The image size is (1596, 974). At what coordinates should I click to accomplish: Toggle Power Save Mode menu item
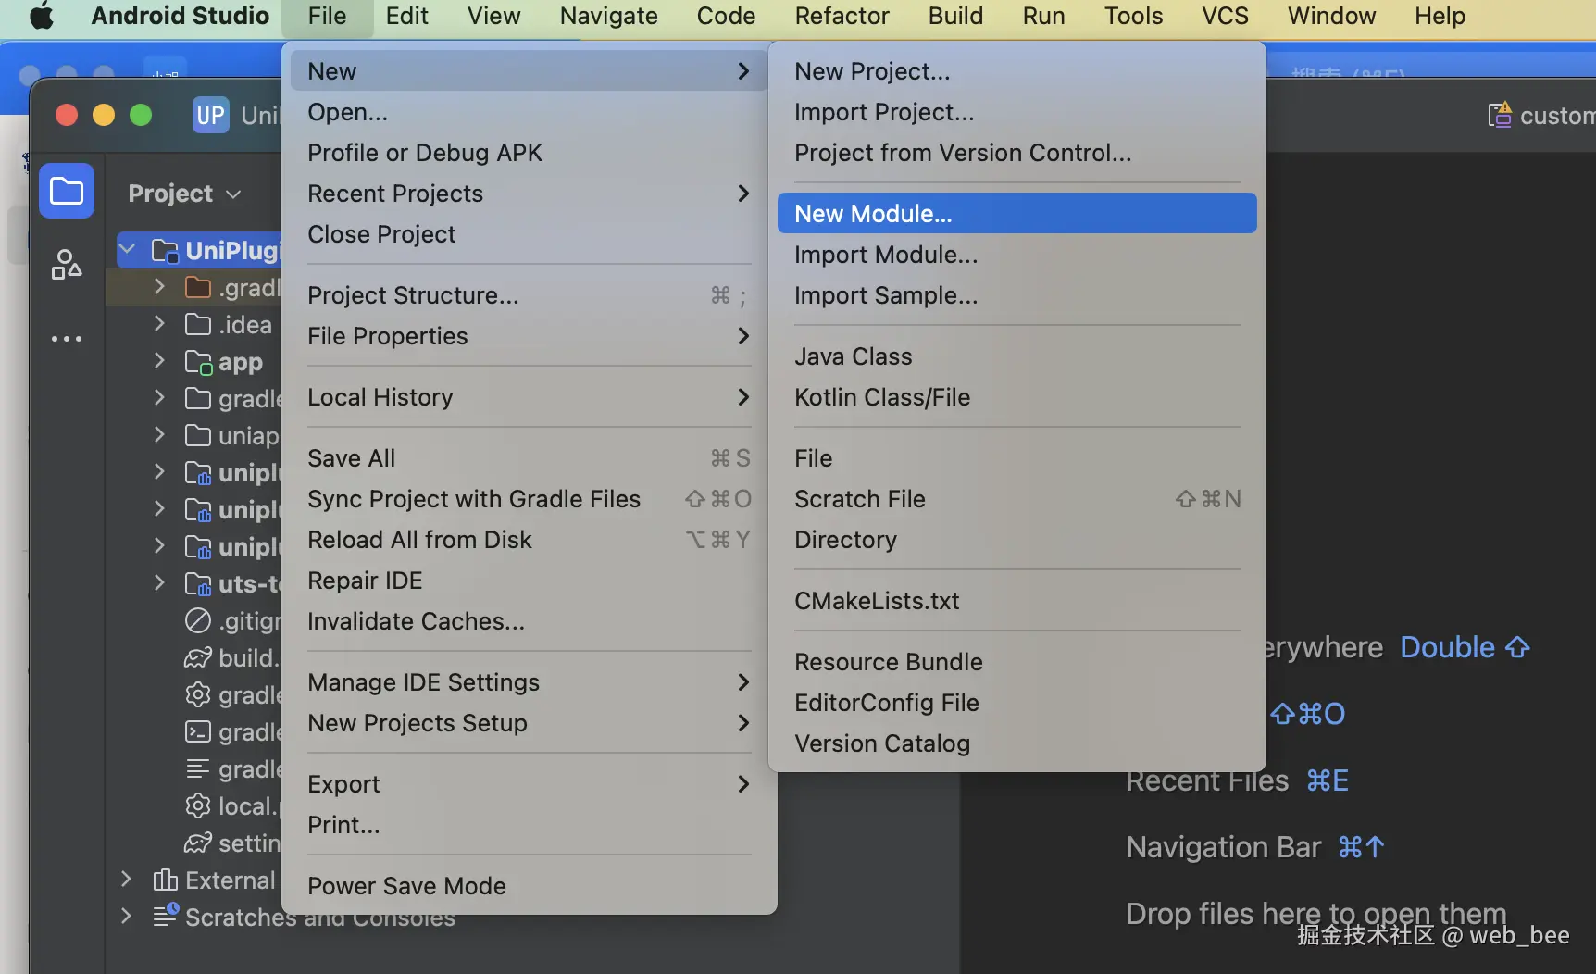coord(407,886)
